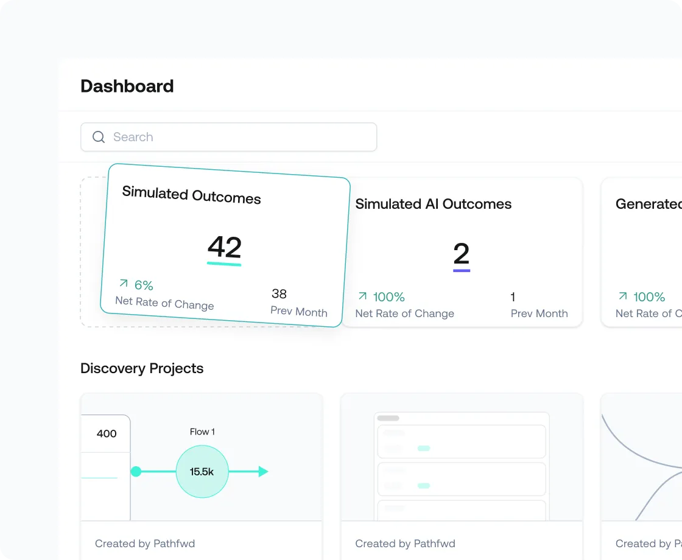Click the search magnifier icon
The width and height of the screenshot is (682, 560).
pyautogui.click(x=99, y=137)
